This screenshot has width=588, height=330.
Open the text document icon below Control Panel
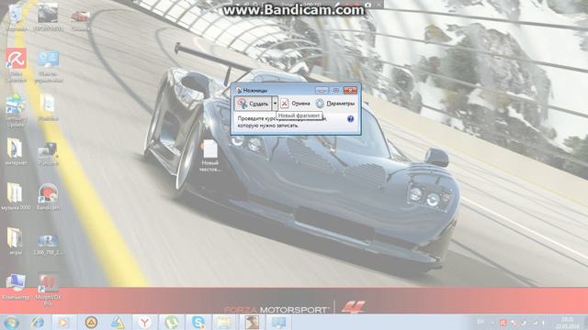[48, 107]
